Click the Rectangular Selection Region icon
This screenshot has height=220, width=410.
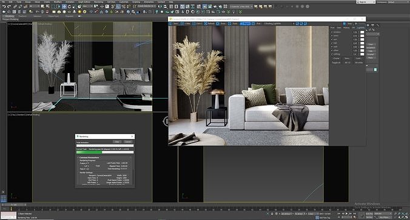[53, 7]
